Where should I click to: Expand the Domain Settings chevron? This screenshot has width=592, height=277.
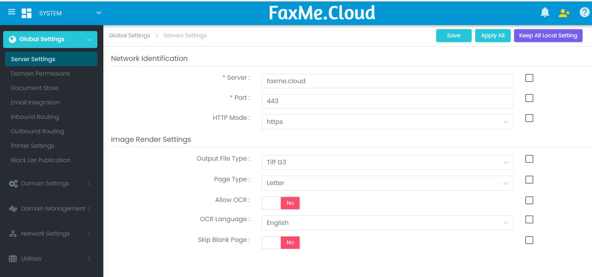(x=89, y=184)
